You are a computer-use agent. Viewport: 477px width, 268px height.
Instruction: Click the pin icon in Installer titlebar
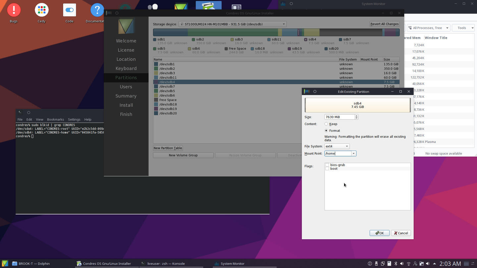[117, 13]
